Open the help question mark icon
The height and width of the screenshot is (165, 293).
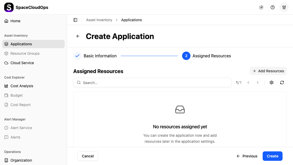point(273,7)
